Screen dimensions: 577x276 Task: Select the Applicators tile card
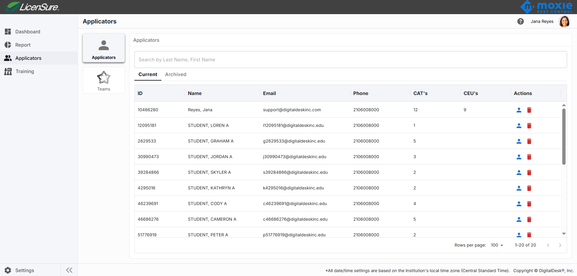[x=104, y=48]
